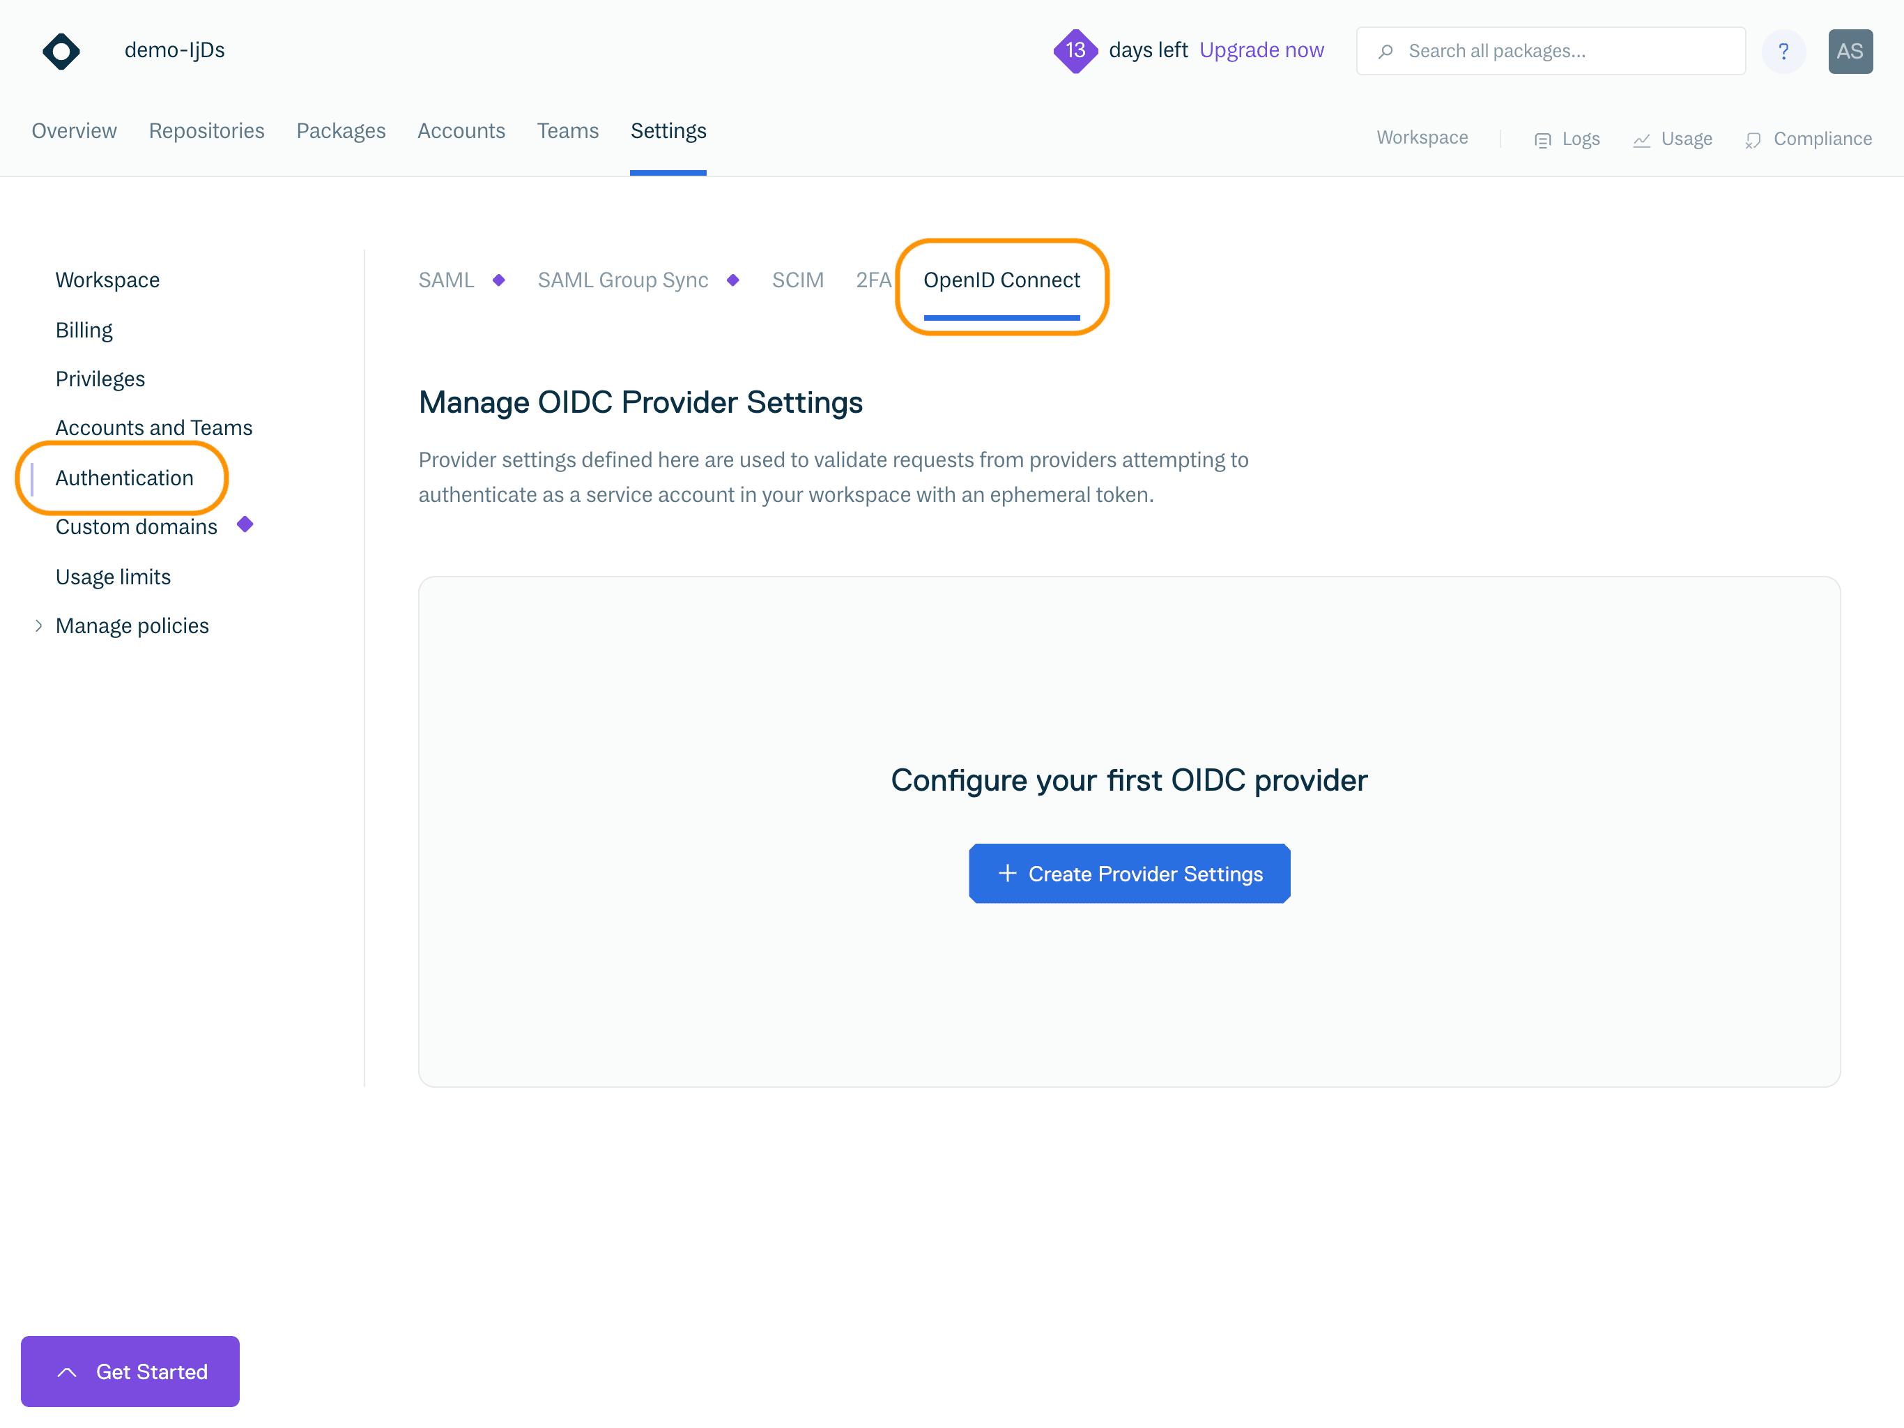This screenshot has width=1904, height=1428.
Task: Click the Upgrade now link
Action: point(1261,51)
